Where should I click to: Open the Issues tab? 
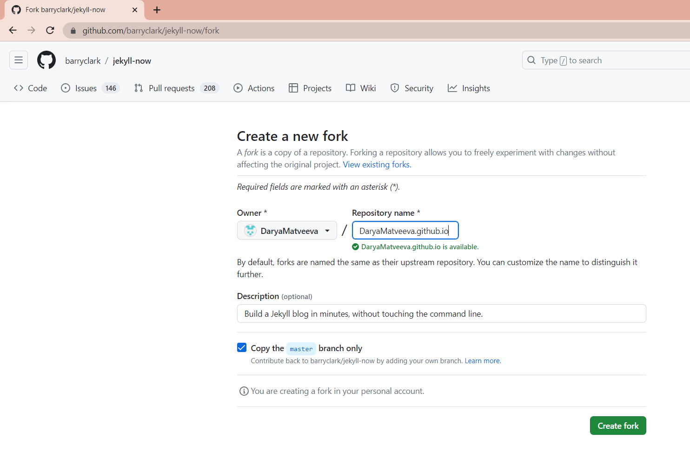[90, 88]
